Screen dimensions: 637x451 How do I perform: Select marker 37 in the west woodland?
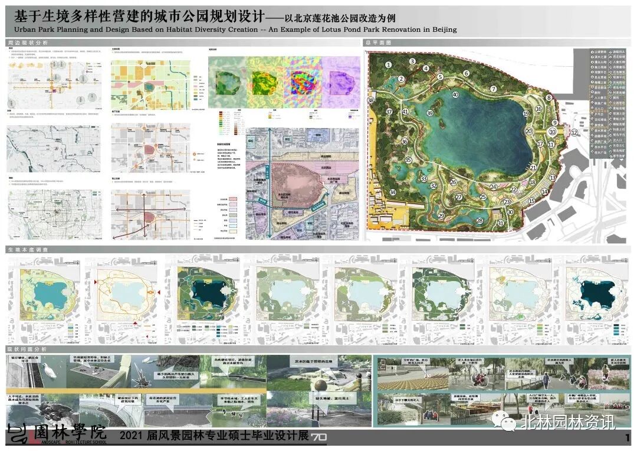click(389, 112)
